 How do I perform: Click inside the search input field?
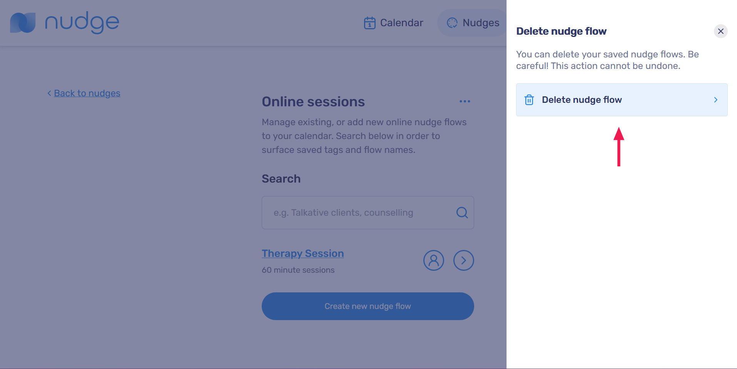pos(358,212)
